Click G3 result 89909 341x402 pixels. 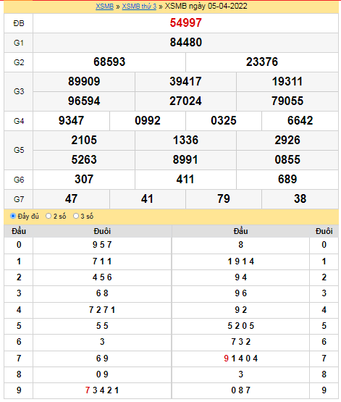pos(84,82)
